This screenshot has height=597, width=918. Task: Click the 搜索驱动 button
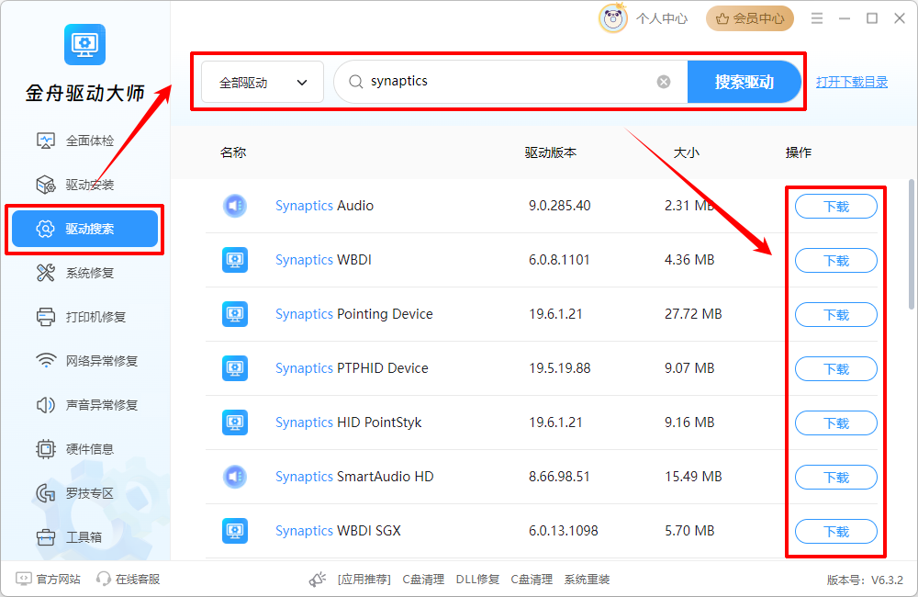744,82
